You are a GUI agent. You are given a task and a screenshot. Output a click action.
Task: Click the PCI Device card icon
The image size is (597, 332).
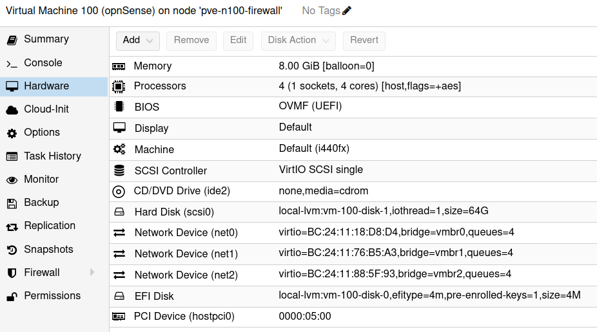click(119, 317)
